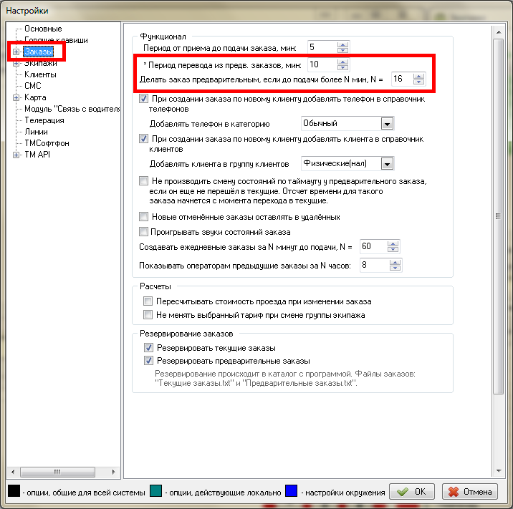
Task: Select the Основные settings item
Action: coord(43,29)
